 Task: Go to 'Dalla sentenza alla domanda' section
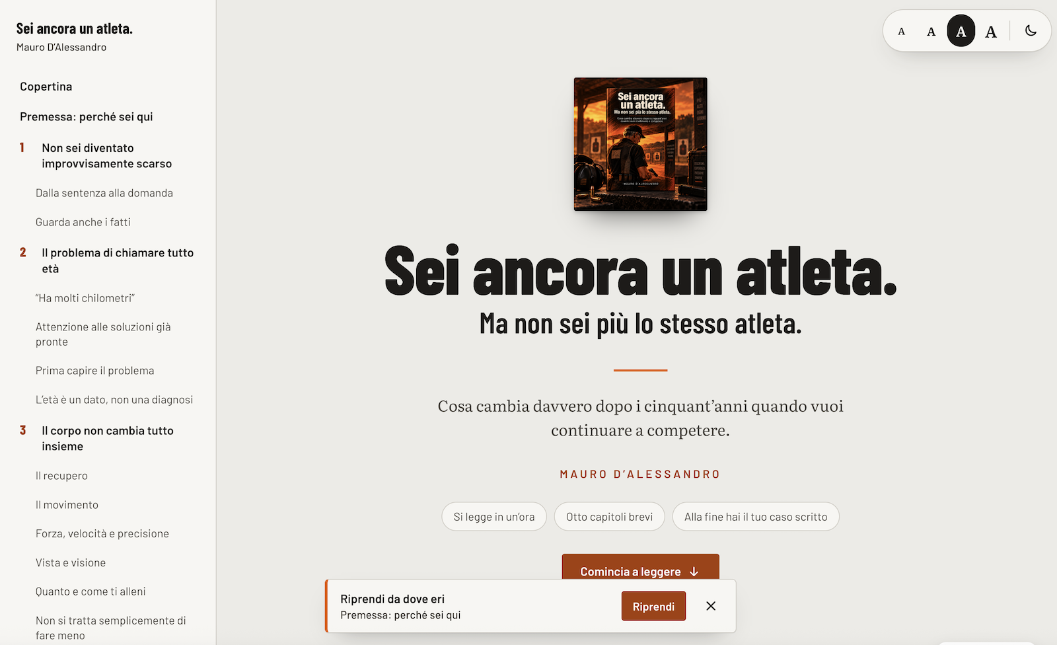point(104,193)
